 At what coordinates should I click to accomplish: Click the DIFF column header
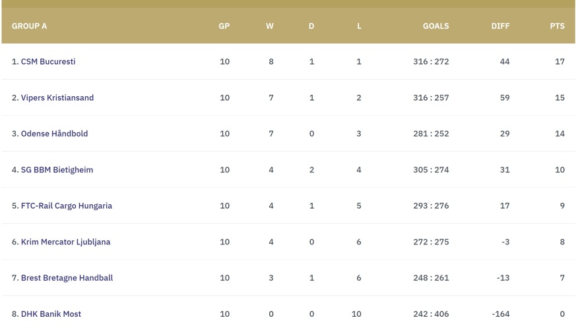tap(500, 26)
